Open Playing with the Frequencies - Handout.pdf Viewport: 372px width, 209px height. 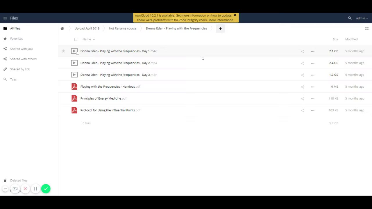110,87
